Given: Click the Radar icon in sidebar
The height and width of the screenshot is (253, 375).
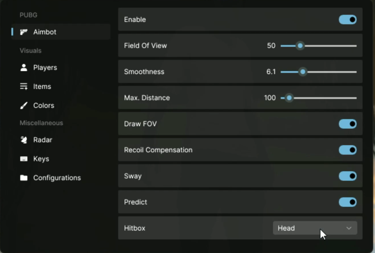Looking at the screenshot, I should click(x=24, y=140).
